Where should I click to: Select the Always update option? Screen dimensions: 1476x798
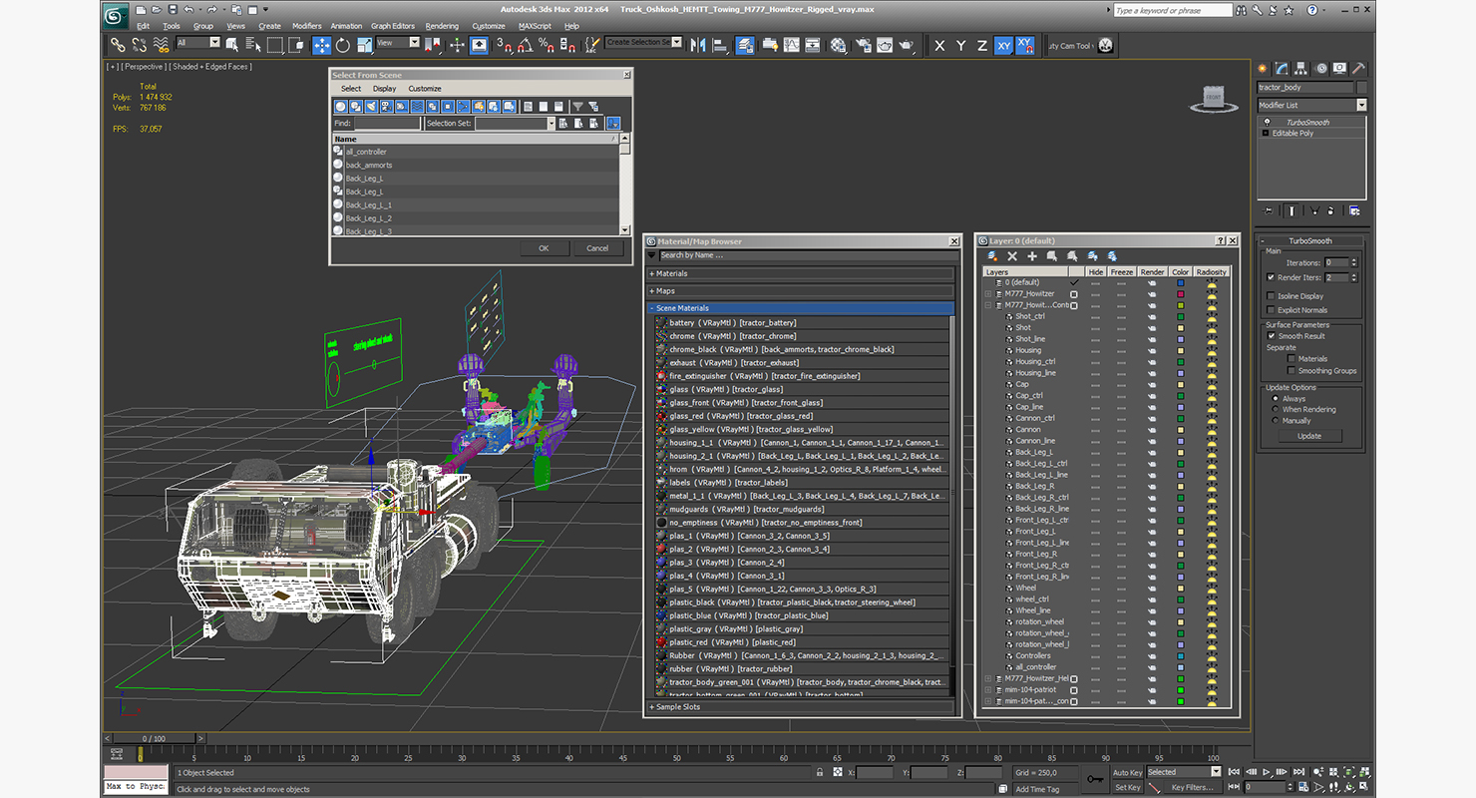[1275, 399]
